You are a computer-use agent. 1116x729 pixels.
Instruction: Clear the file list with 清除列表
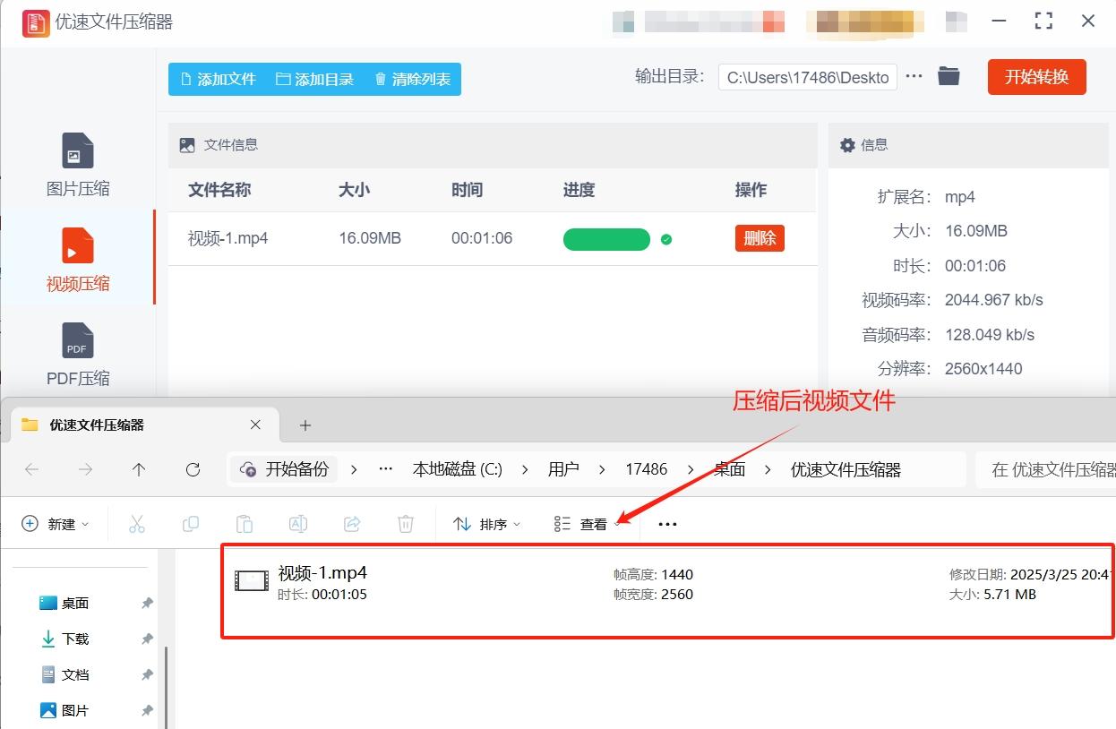pyautogui.click(x=412, y=79)
